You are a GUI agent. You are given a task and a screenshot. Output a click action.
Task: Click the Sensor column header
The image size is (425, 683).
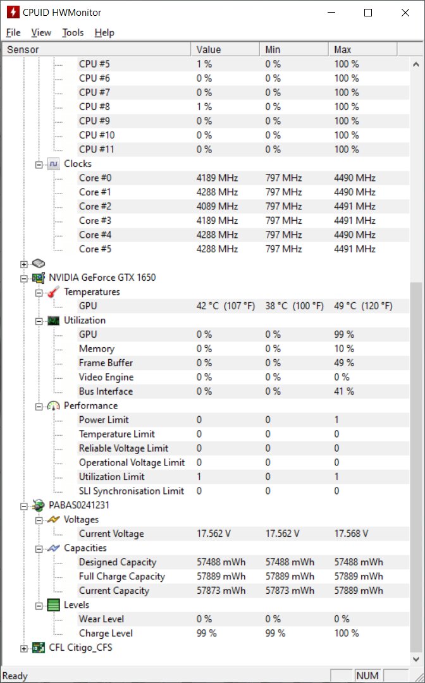(95, 49)
